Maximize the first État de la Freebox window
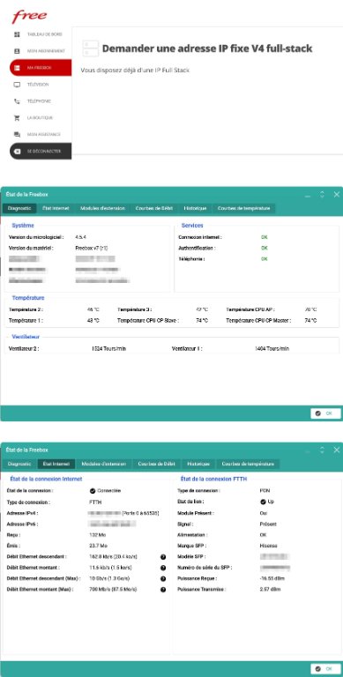 pyautogui.click(x=322, y=195)
